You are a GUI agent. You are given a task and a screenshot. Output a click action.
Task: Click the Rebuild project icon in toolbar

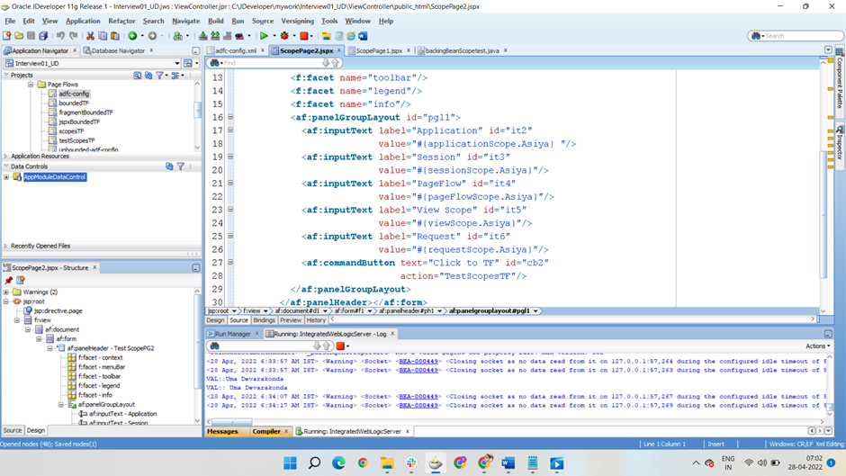click(215, 36)
